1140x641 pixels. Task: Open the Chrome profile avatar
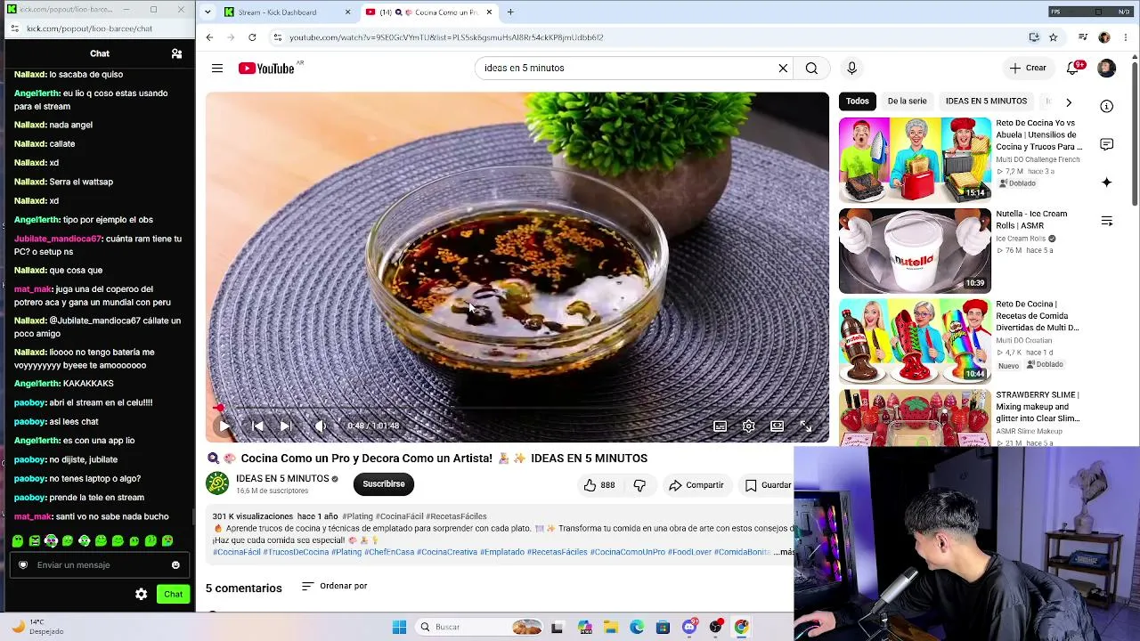tap(1104, 37)
